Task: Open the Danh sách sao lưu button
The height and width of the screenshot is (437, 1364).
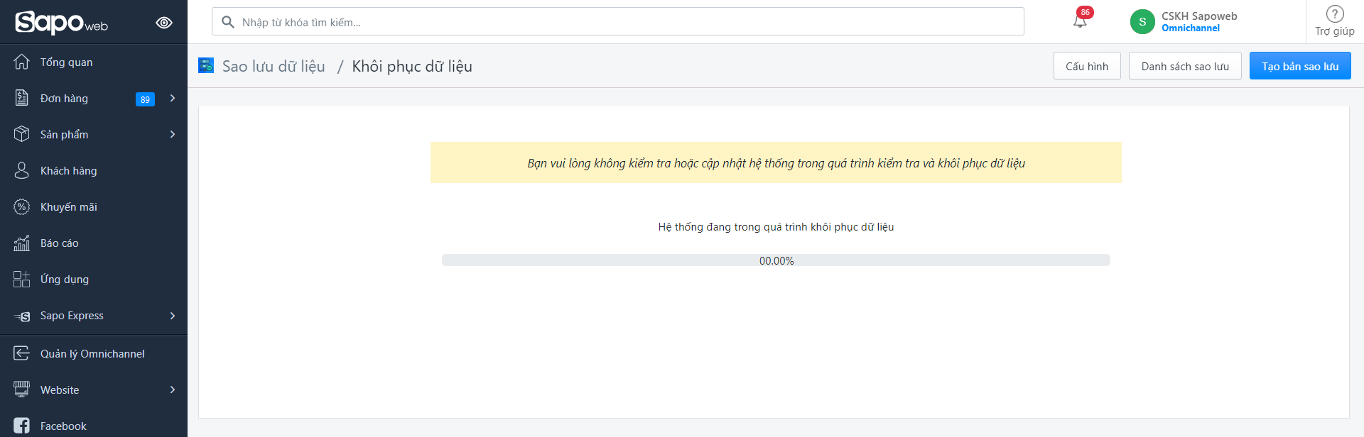Action: [x=1184, y=67]
